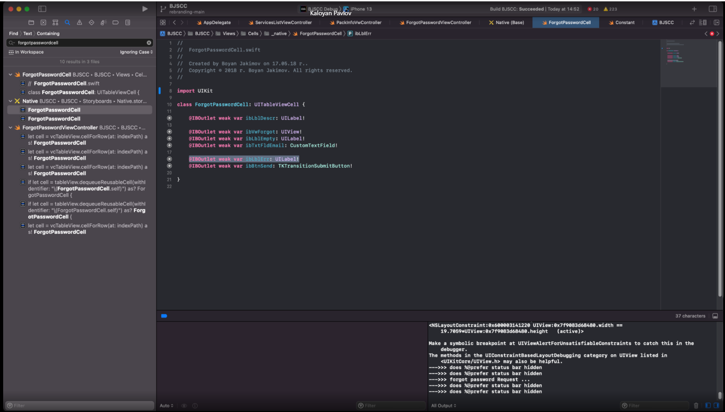Open the Test navigator diamond icon
The image size is (725, 412).
coord(91,22)
